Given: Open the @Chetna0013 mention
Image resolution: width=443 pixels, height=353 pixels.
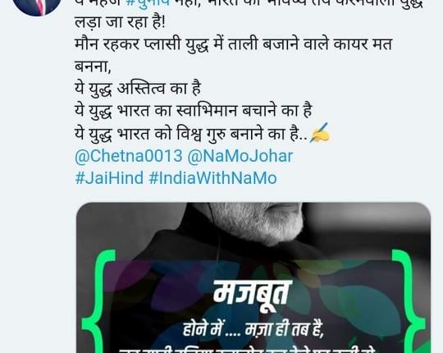Looking at the screenshot, I should coord(129,156).
